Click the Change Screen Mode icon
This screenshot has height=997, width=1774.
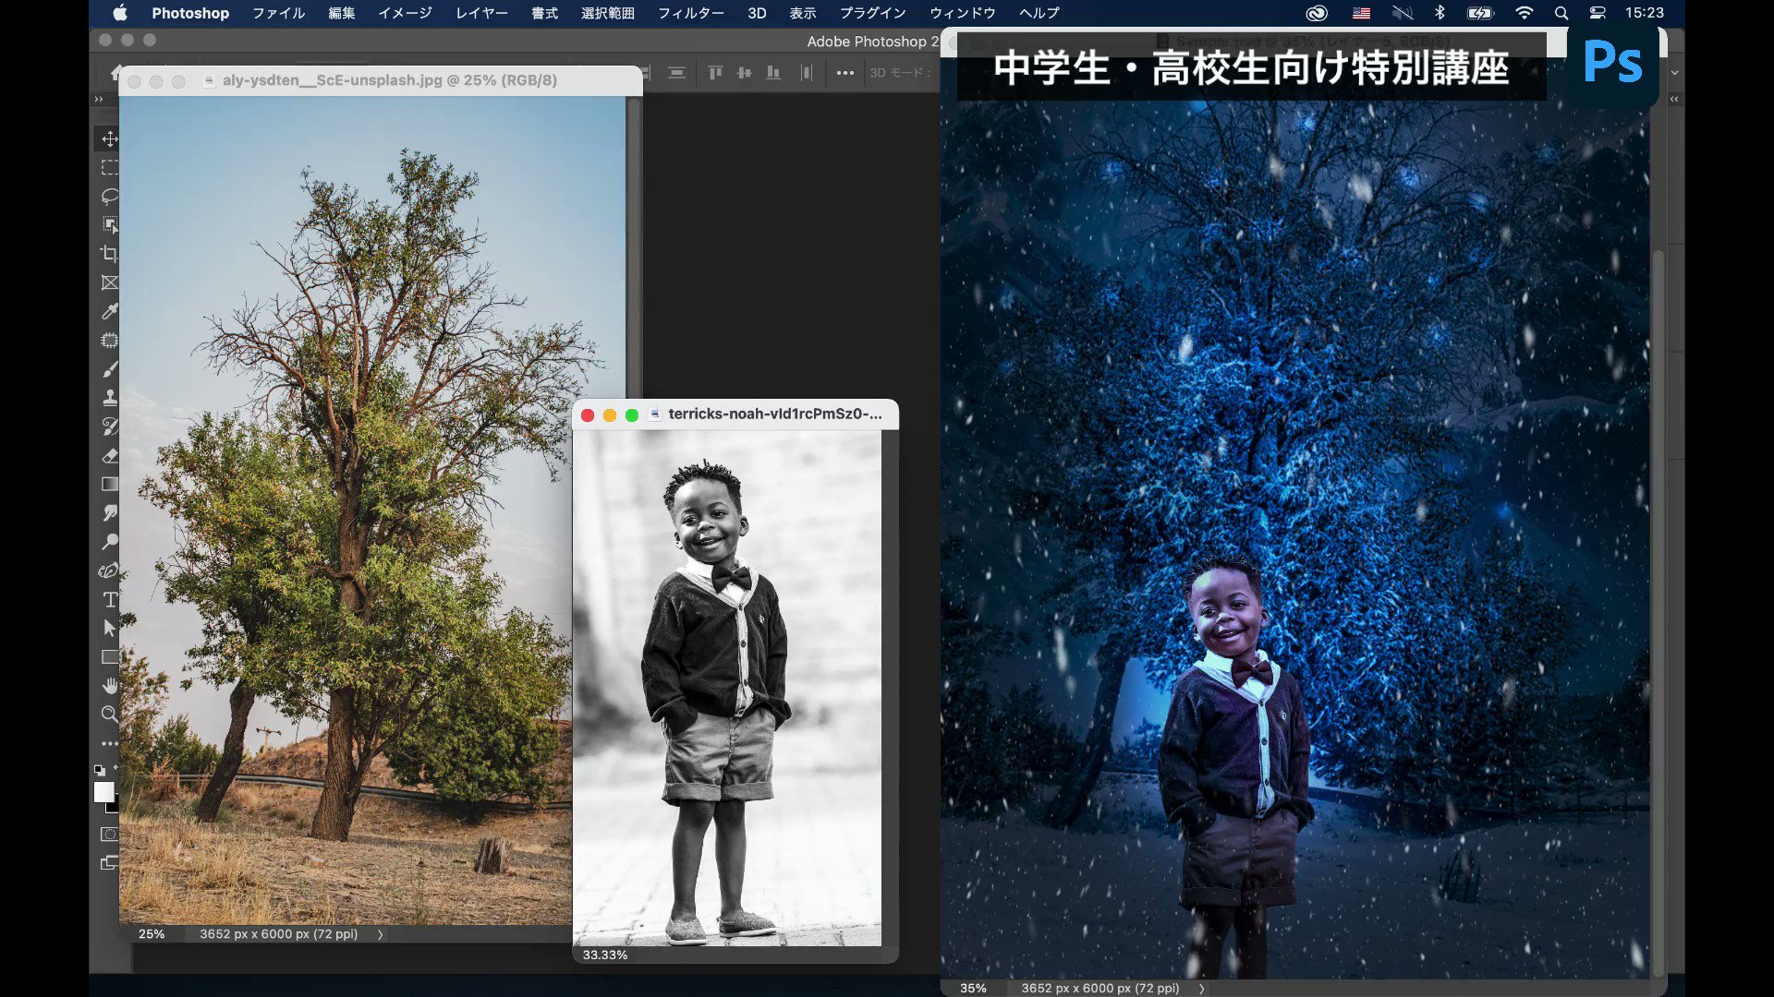[109, 863]
